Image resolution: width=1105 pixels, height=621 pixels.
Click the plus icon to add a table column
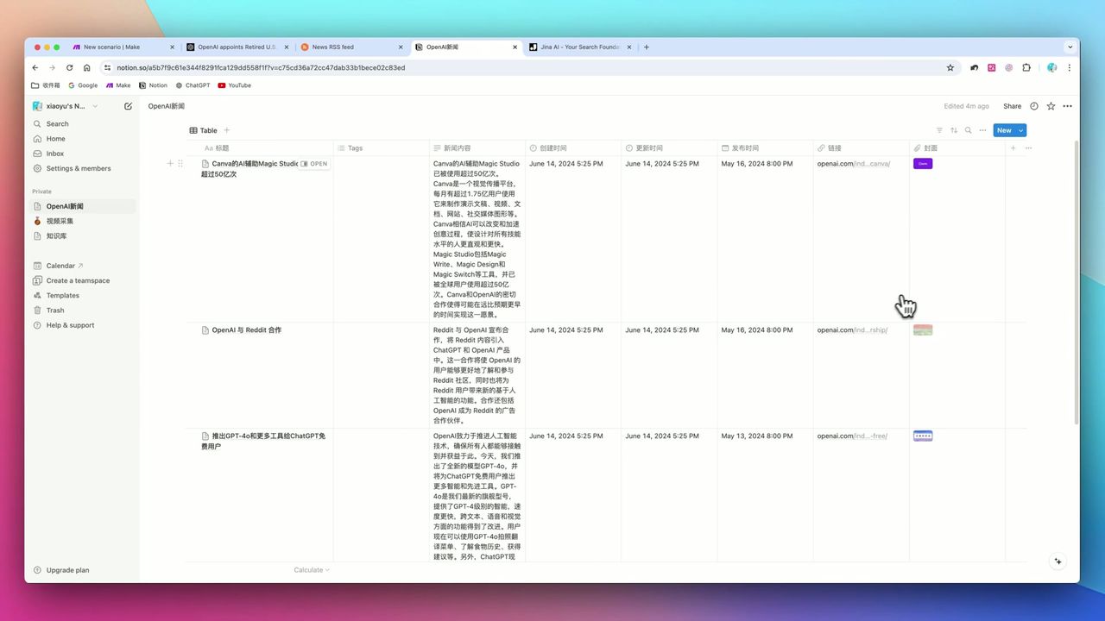[x=1013, y=147]
